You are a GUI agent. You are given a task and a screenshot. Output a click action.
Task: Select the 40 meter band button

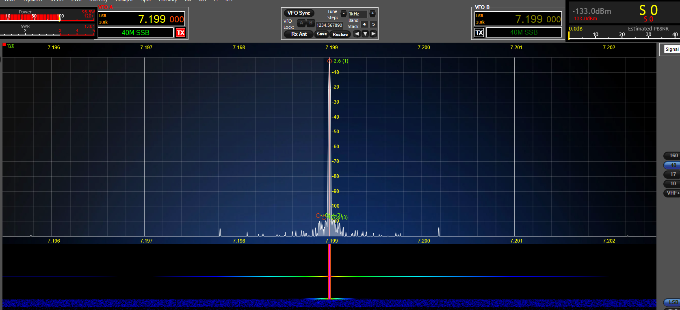pos(673,165)
